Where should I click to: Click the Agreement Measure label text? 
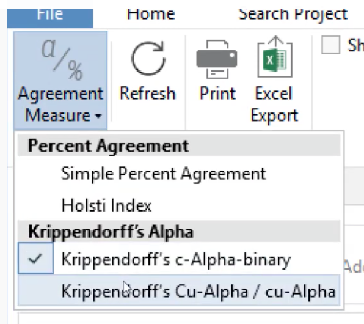60,105
